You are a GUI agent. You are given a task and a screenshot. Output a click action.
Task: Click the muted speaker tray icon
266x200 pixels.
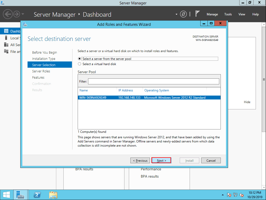242,195
